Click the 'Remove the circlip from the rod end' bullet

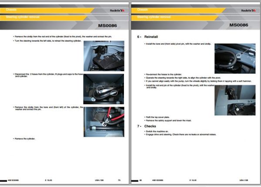tap(62, 36)
